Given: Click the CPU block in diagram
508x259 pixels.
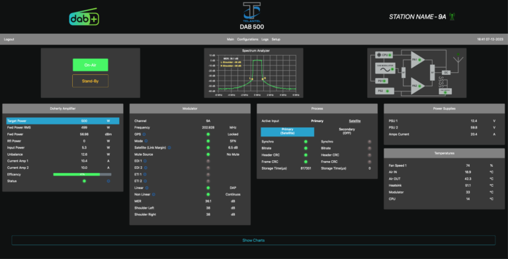Looking at the screenshot, I should [x=384, y=55].
